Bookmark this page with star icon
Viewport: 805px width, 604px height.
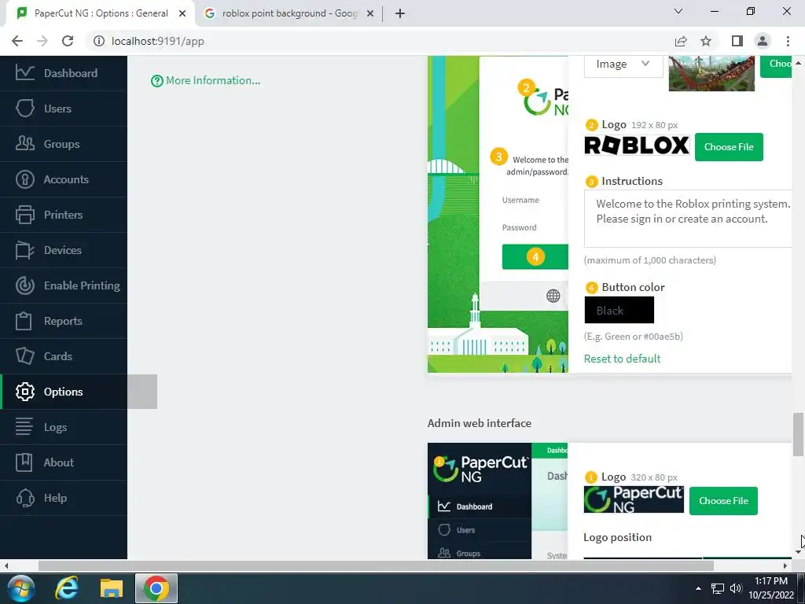point(706,41)
